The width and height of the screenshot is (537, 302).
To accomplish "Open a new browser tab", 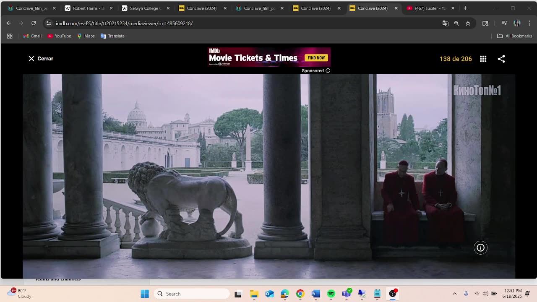I will (465, 8).
